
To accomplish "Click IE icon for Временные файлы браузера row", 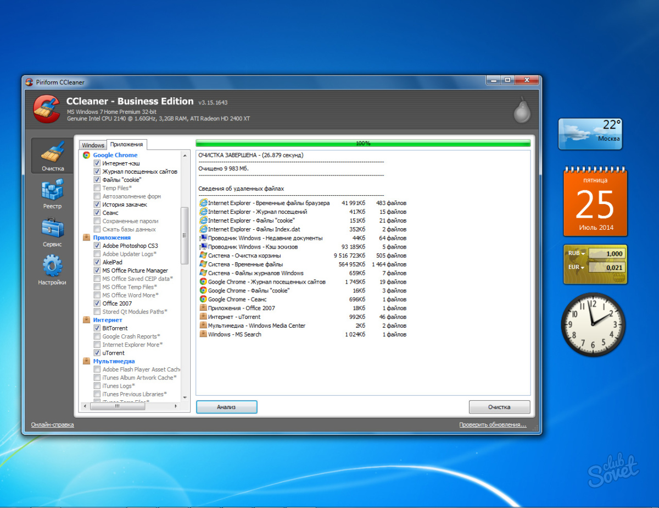I will point(203,203).
